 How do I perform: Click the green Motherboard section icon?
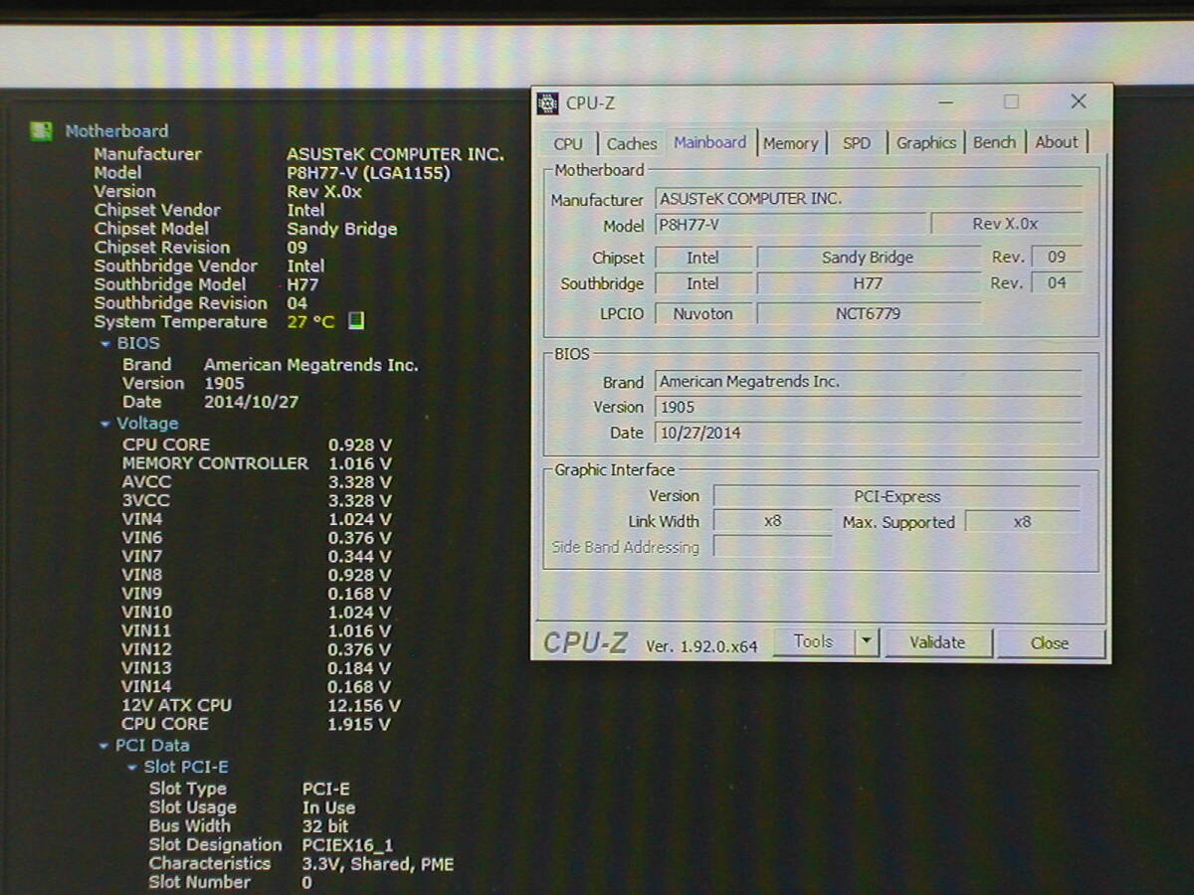(41, 131)
